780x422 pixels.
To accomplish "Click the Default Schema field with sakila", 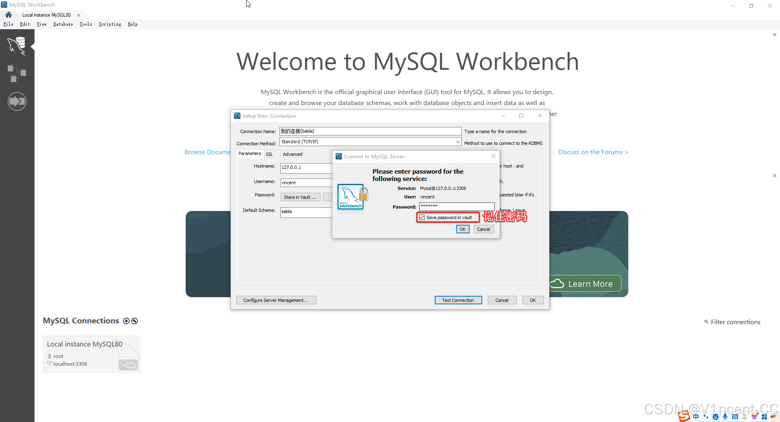I will pyautogui.click(x=306, y=212).
